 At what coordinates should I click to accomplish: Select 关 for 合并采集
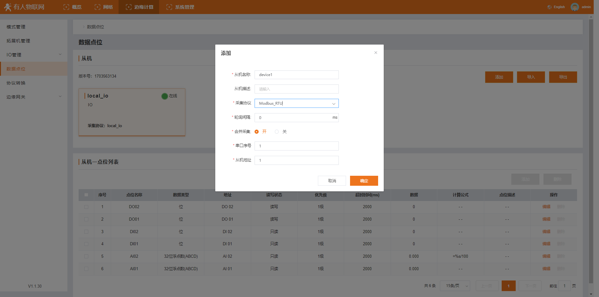277,132
